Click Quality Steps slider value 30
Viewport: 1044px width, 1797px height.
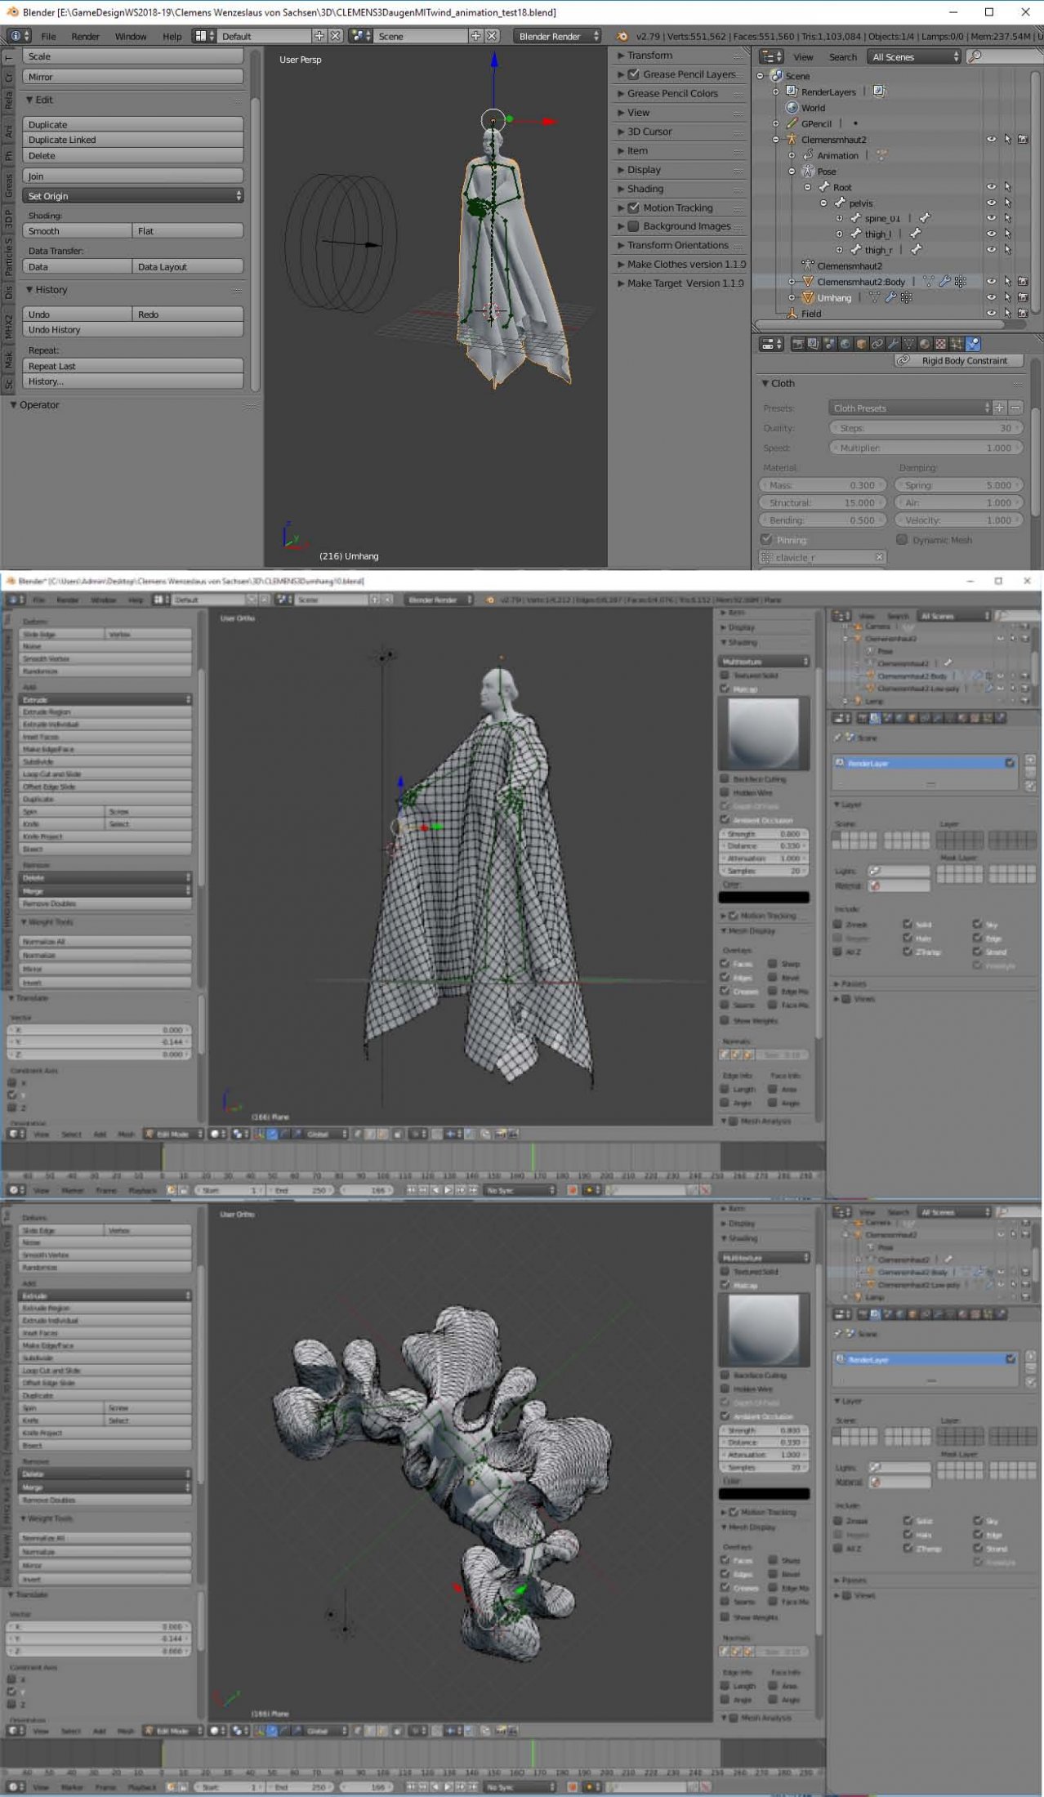[925, 428]
